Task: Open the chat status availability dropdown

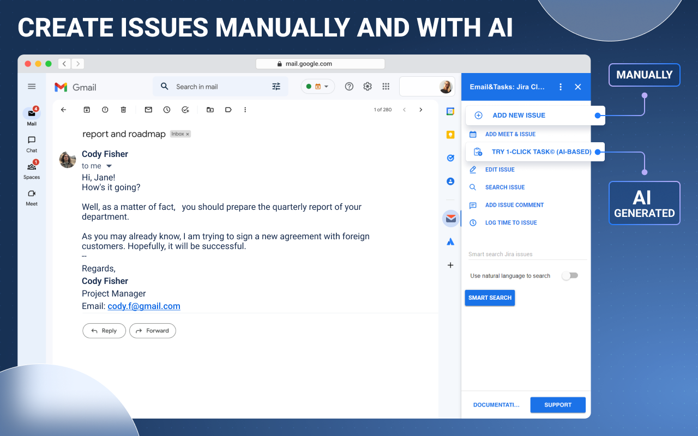Action: coord(318,86)
